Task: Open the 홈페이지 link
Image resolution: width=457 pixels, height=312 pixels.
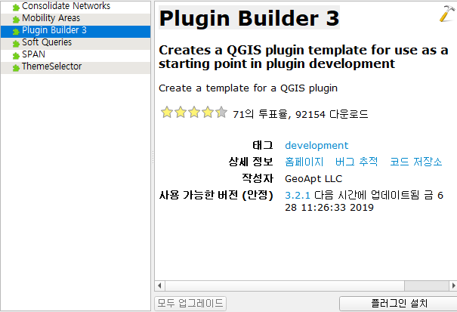Action: click(x=304, y=162)
